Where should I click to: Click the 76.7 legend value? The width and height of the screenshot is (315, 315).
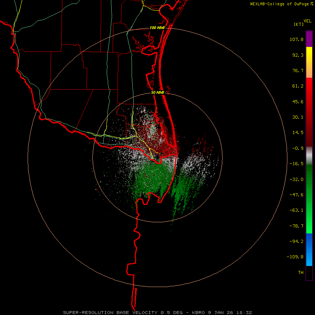298,70
